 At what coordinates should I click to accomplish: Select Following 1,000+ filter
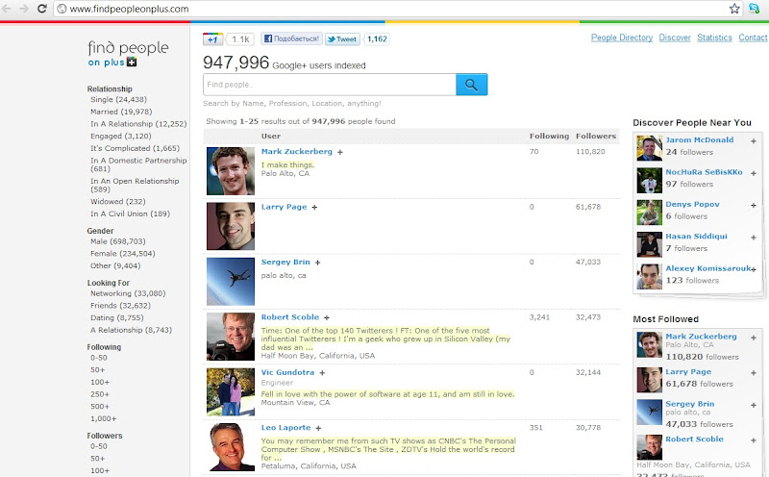(103, 418)
